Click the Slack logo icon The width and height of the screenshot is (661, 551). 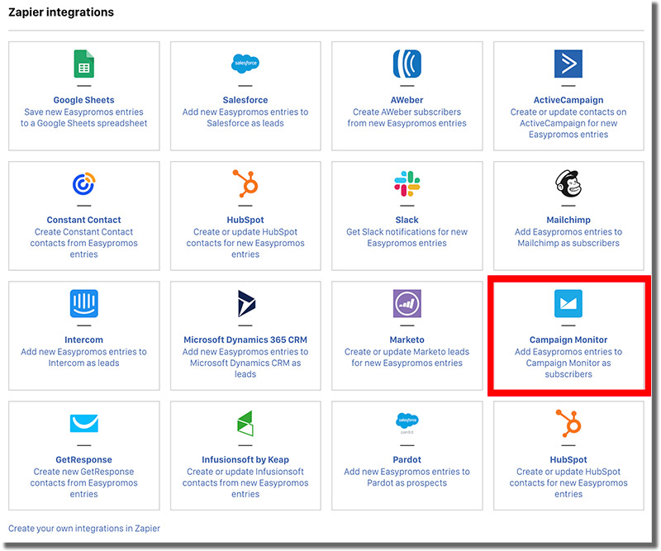coord(407,183)
